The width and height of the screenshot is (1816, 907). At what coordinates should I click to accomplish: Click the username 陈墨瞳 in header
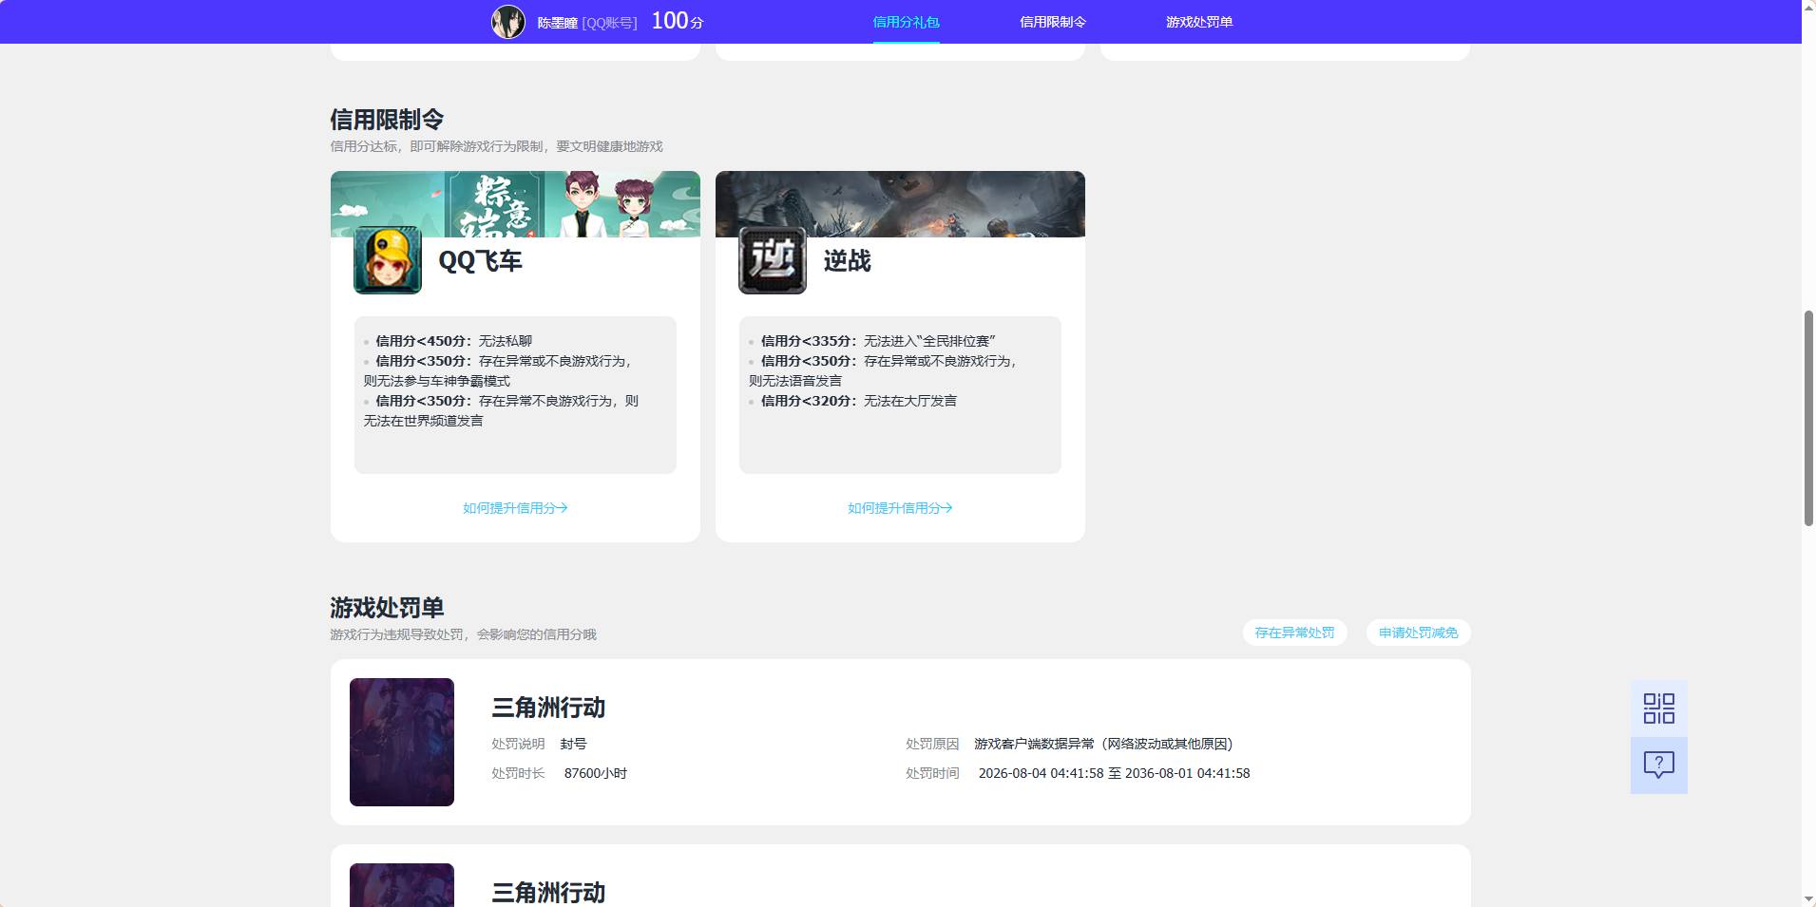(x=557, y=22)
